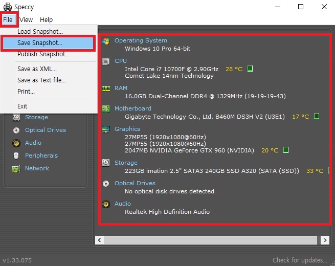Select Save Snapshot menu entry
This screenshot has height=266, width=335.
(48, 43)
